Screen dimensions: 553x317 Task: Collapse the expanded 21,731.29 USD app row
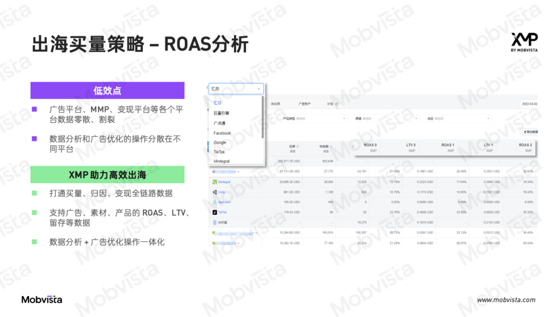point(239,172)
